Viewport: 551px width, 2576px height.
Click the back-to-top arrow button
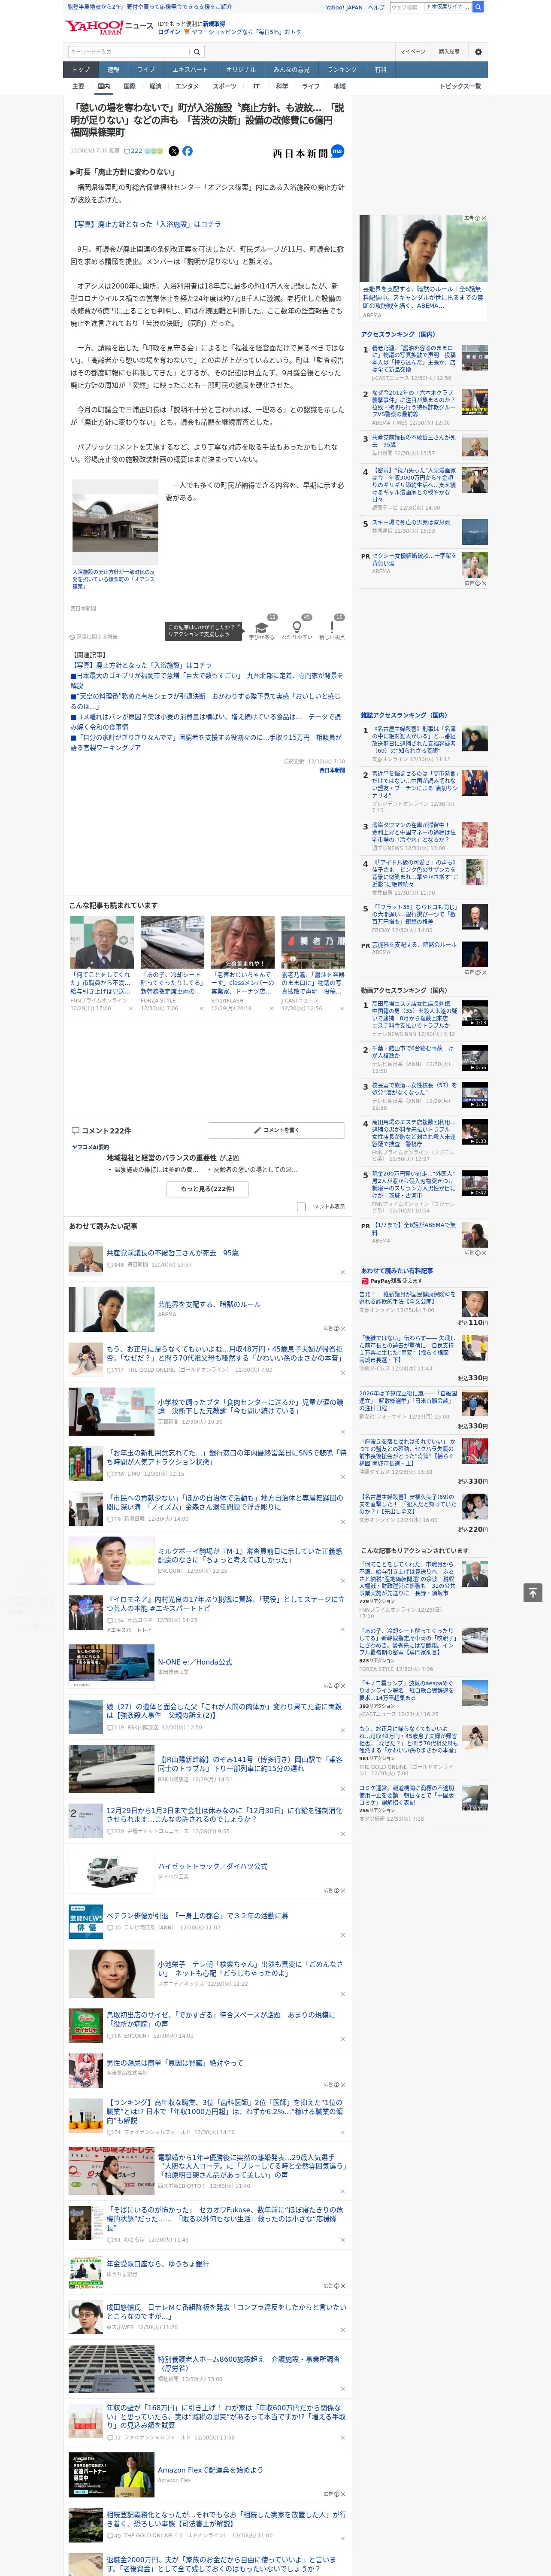[533, 1592]
